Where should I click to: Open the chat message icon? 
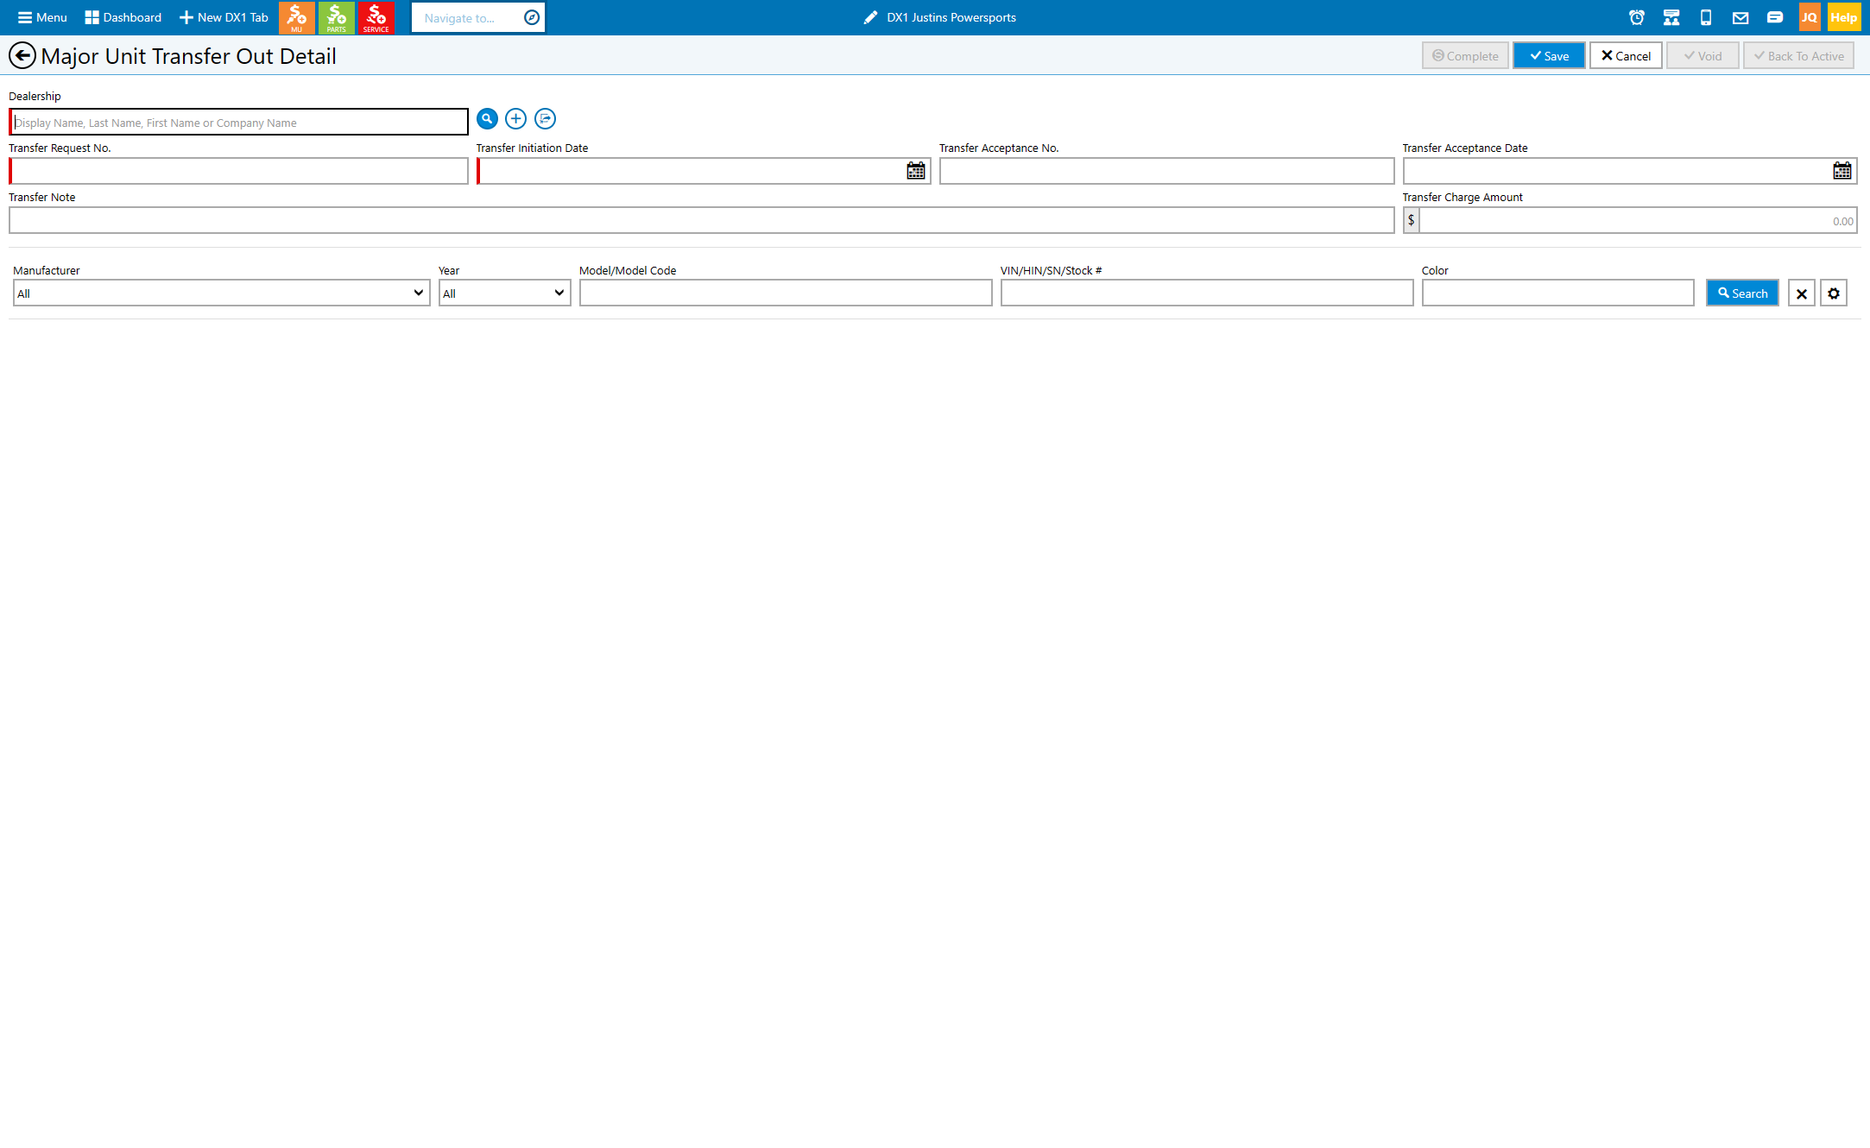pyautogui.click(x=1775, y=17)
